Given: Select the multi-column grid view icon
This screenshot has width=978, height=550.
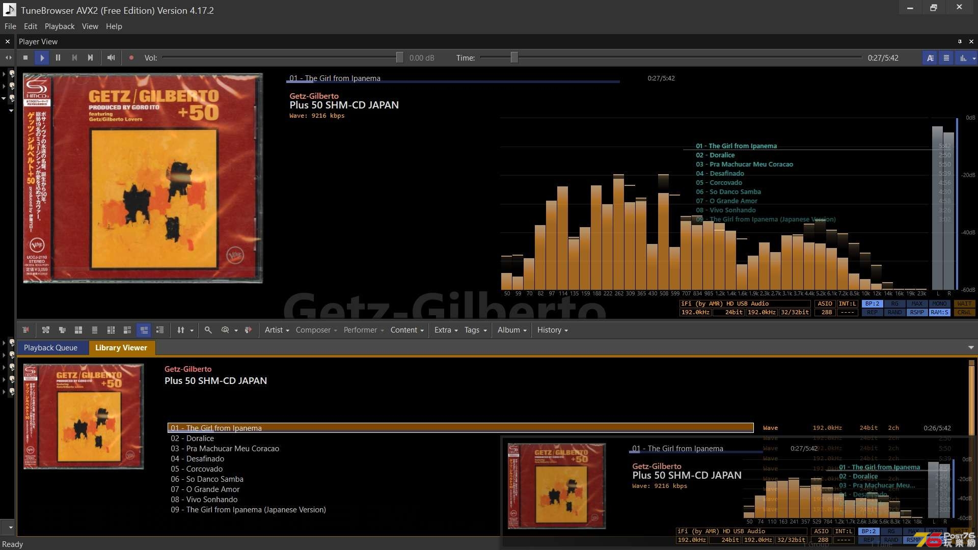Looking at the screenshot, I should click(111, 330).
